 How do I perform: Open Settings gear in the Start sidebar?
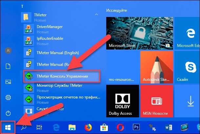pos(8,97)
